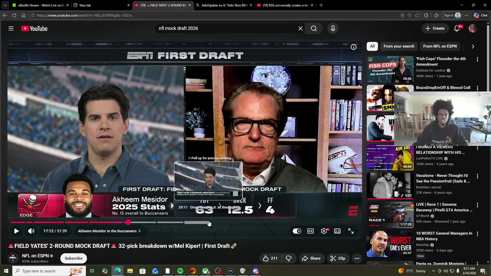The height and width of the screenshot is (276, 491).
Task: Open 'I Ruined a Viewers Relationship' video title
Action: click(440, 149)
